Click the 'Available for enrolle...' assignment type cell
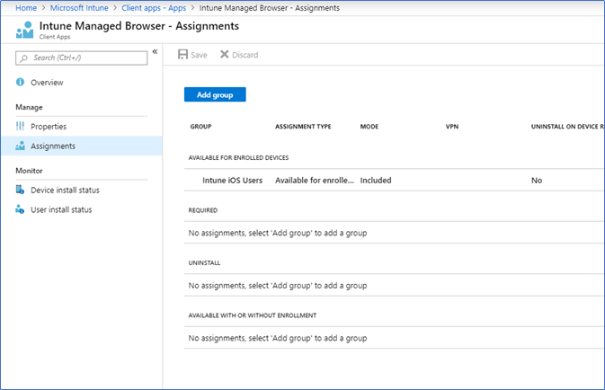The height and width of the screenshot is (390, 605). pyautogui.click(x=314, y=180)
